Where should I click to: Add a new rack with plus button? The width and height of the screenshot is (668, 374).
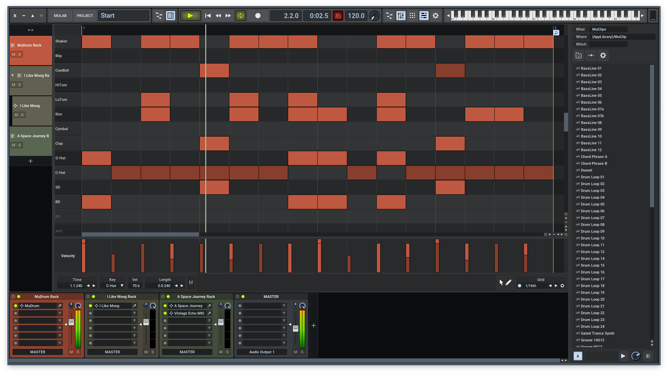tap(314, 325)
